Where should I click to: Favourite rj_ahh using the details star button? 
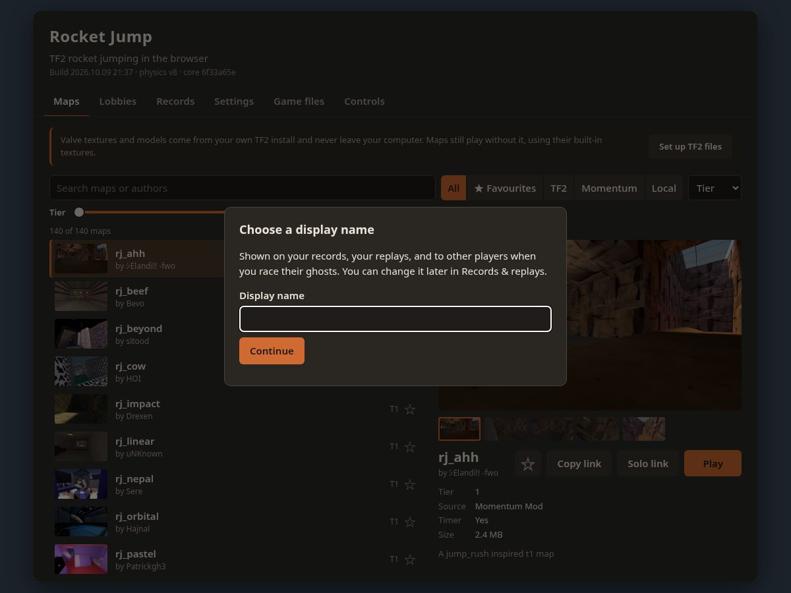(527, 463)
